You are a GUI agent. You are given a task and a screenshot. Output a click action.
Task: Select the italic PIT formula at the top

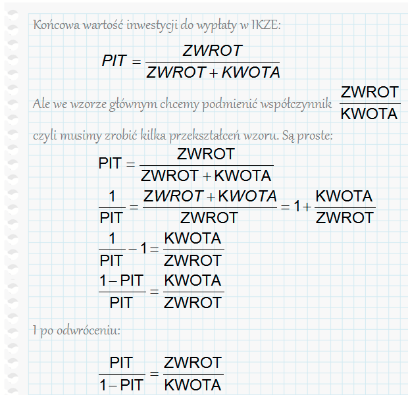tap(191, 61)
